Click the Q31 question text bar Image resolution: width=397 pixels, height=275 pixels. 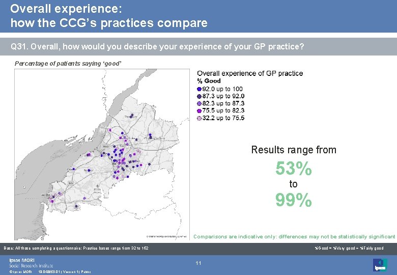click(x=198, y=46)
